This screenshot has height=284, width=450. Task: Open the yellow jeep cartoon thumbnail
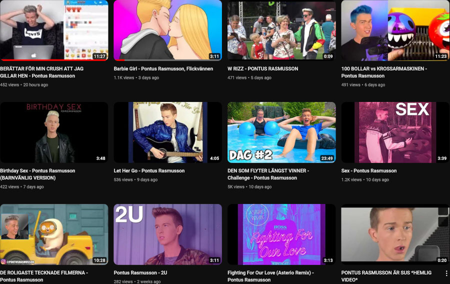tap(54, 234)
